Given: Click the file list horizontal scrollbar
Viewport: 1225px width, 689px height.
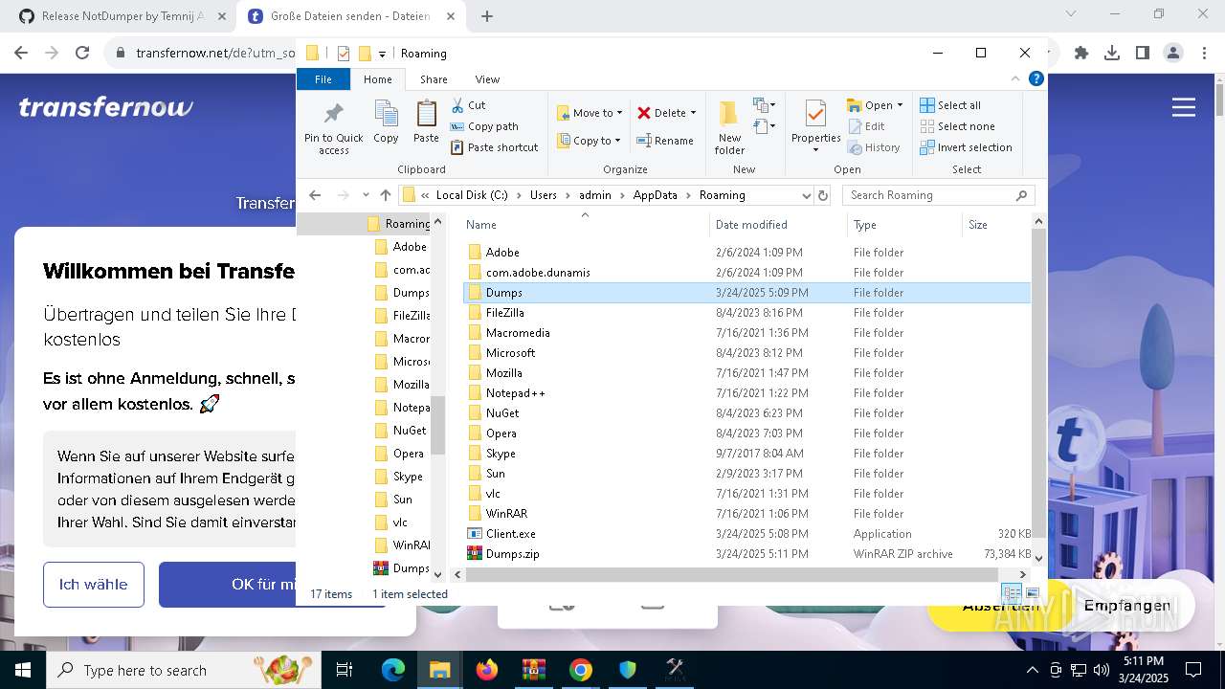Looking at the screenshot, I should pos(734,574).
